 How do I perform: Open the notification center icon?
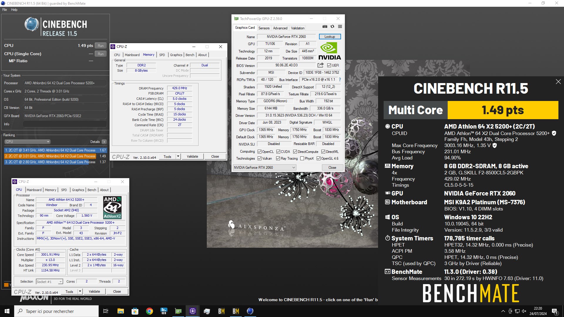pyautogui.click(x=555, y=311)
